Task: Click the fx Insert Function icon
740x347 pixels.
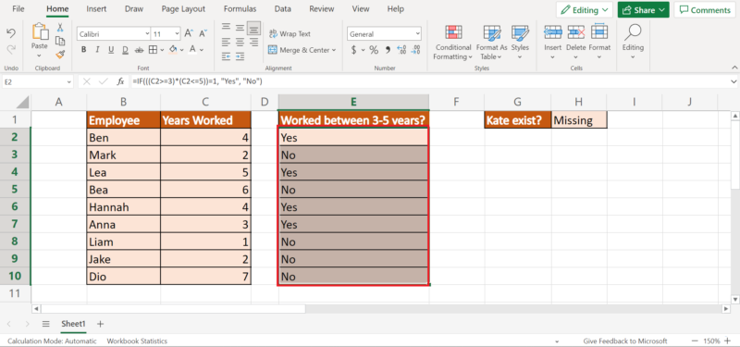Action: click(121, 81)
